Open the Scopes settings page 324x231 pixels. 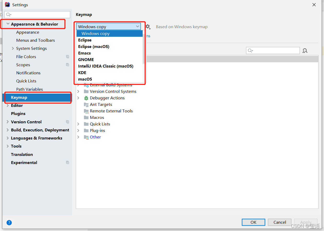click(23, 65)
